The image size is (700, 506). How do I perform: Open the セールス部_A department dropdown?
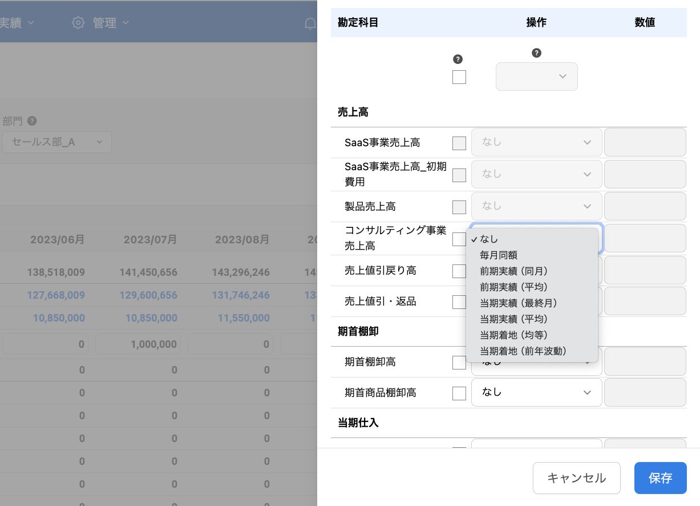click(56, 142)
